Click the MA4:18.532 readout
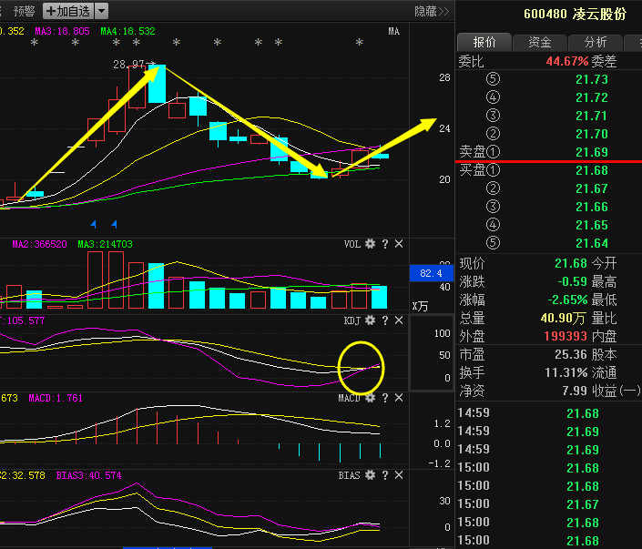642x549 pixels. [x=128, y=31]
